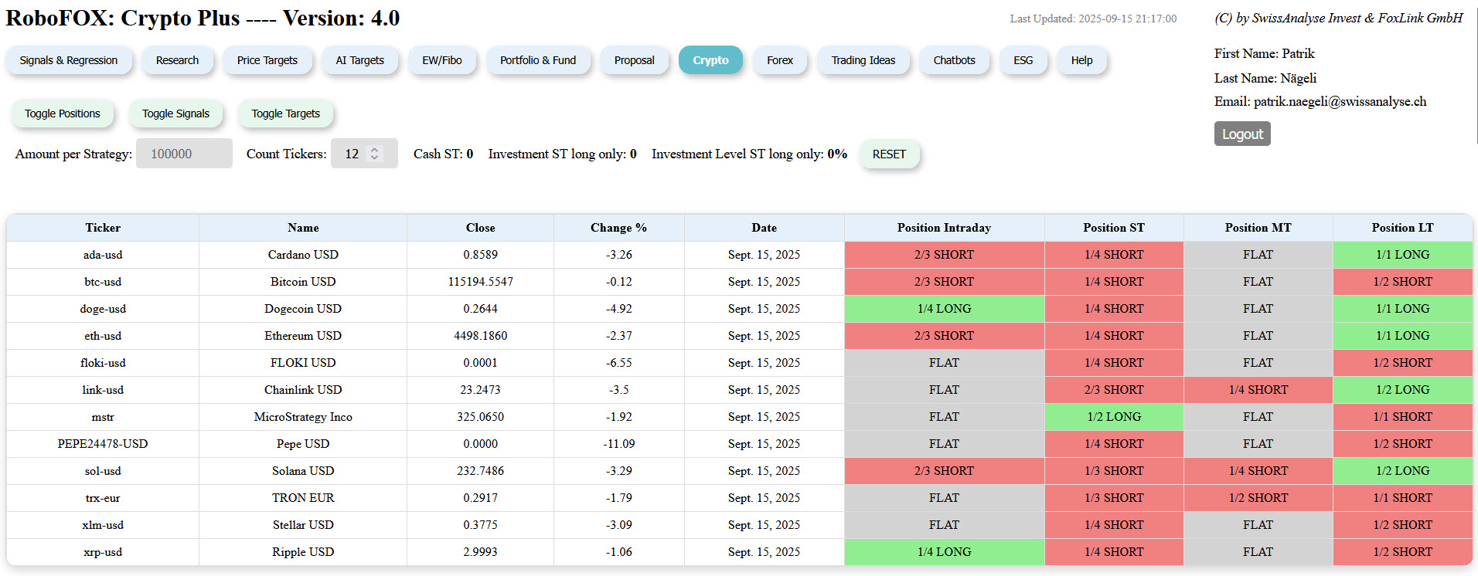Switch to the Forex tab
Screen dimensions: 1478x576
779,60
